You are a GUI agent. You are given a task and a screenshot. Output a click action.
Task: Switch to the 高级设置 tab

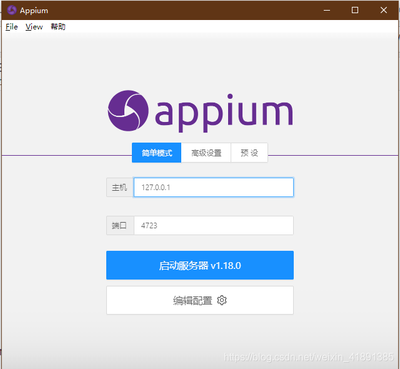pos(206,153)
